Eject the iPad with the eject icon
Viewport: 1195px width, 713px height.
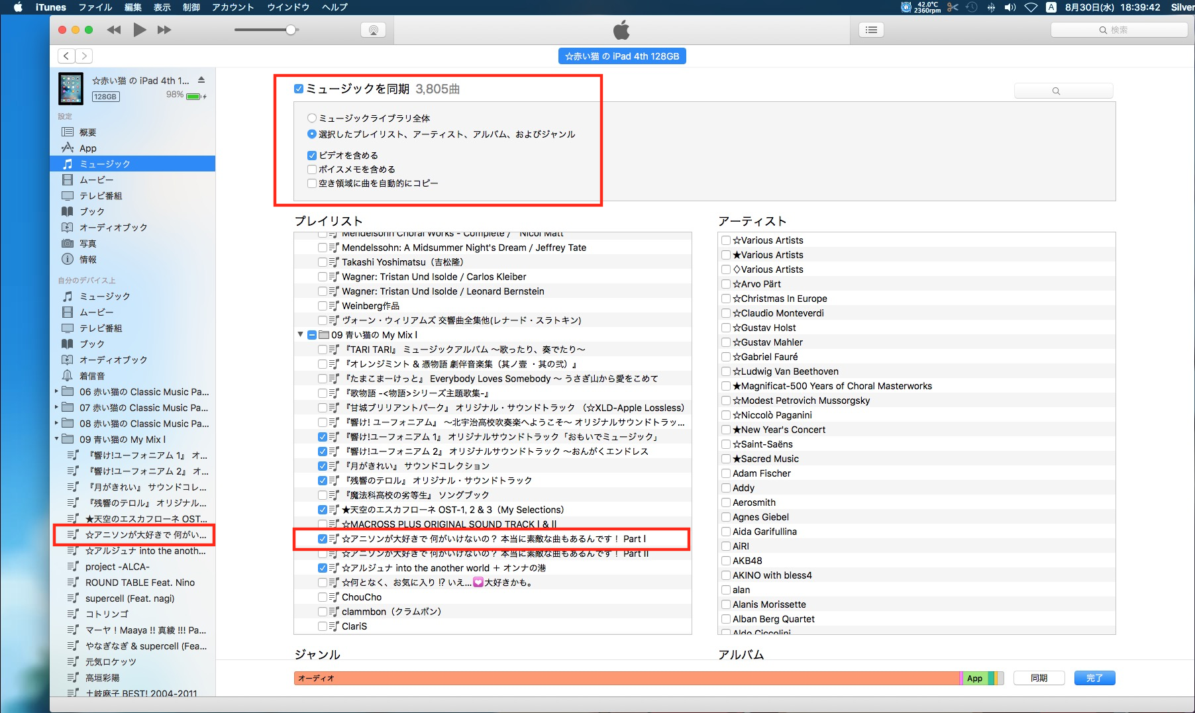coord(201,80)
